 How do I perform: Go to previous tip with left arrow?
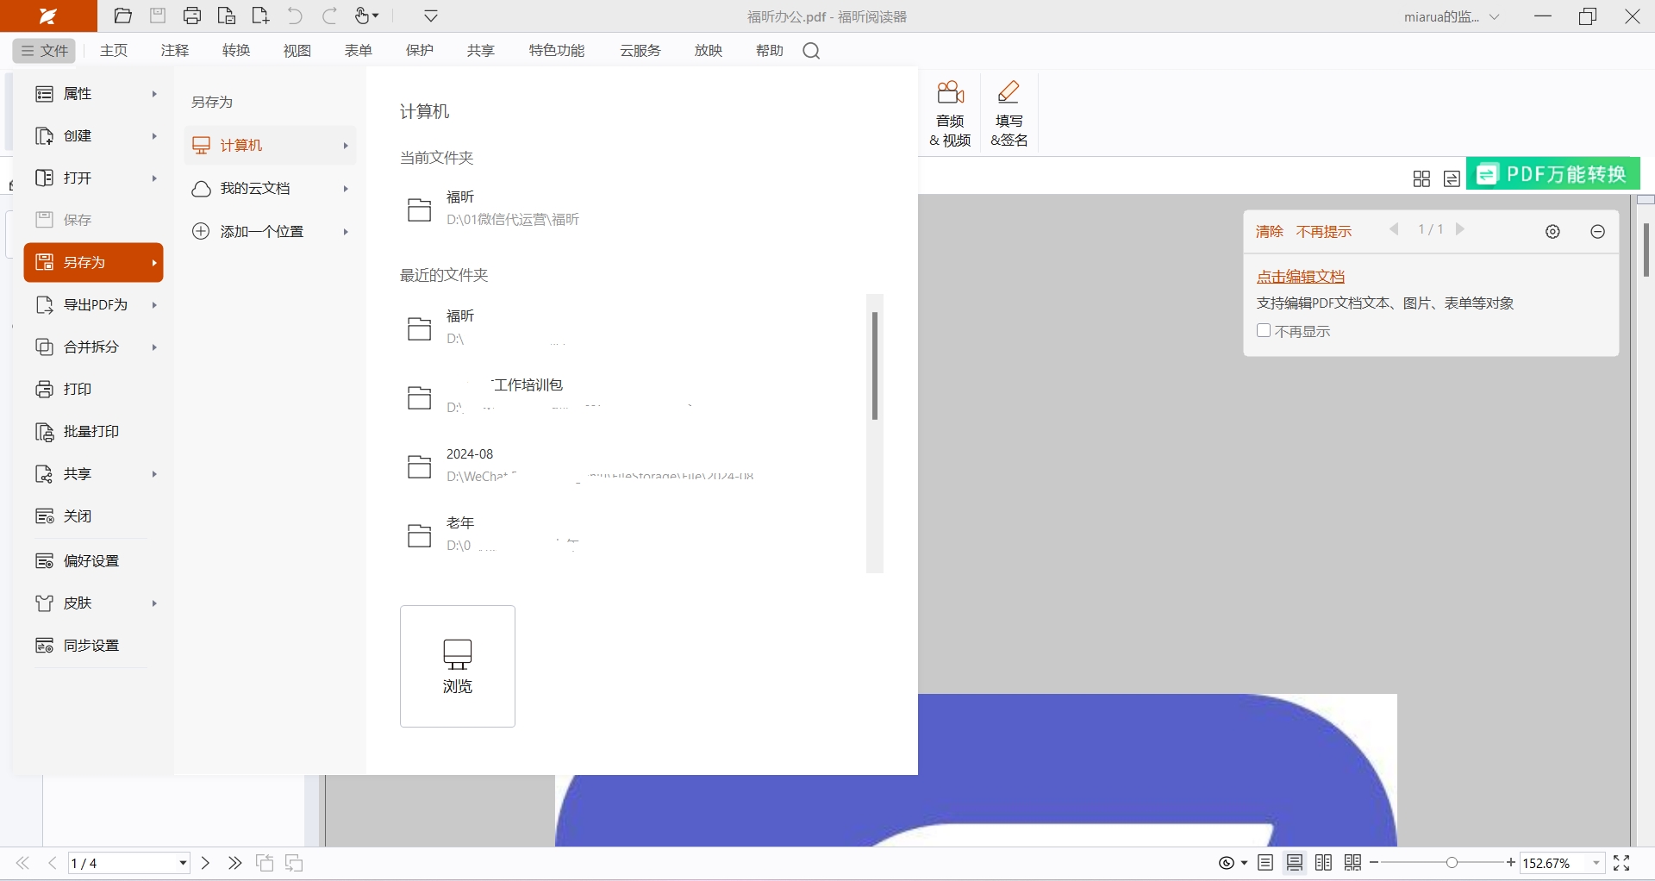click(x=1394, y=229)
